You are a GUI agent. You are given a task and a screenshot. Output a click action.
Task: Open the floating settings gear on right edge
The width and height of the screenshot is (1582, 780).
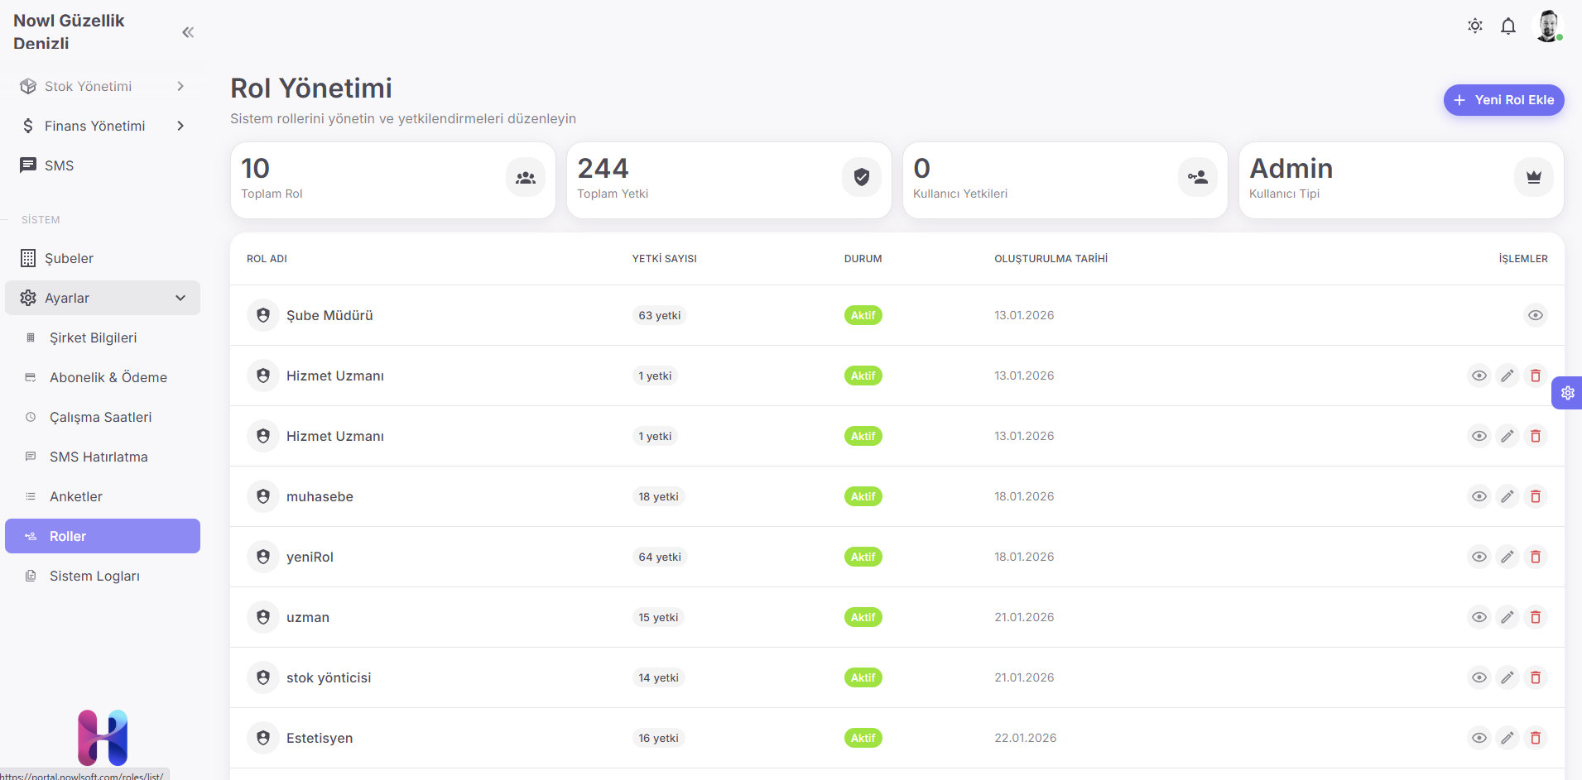[x=1567, y=393]
